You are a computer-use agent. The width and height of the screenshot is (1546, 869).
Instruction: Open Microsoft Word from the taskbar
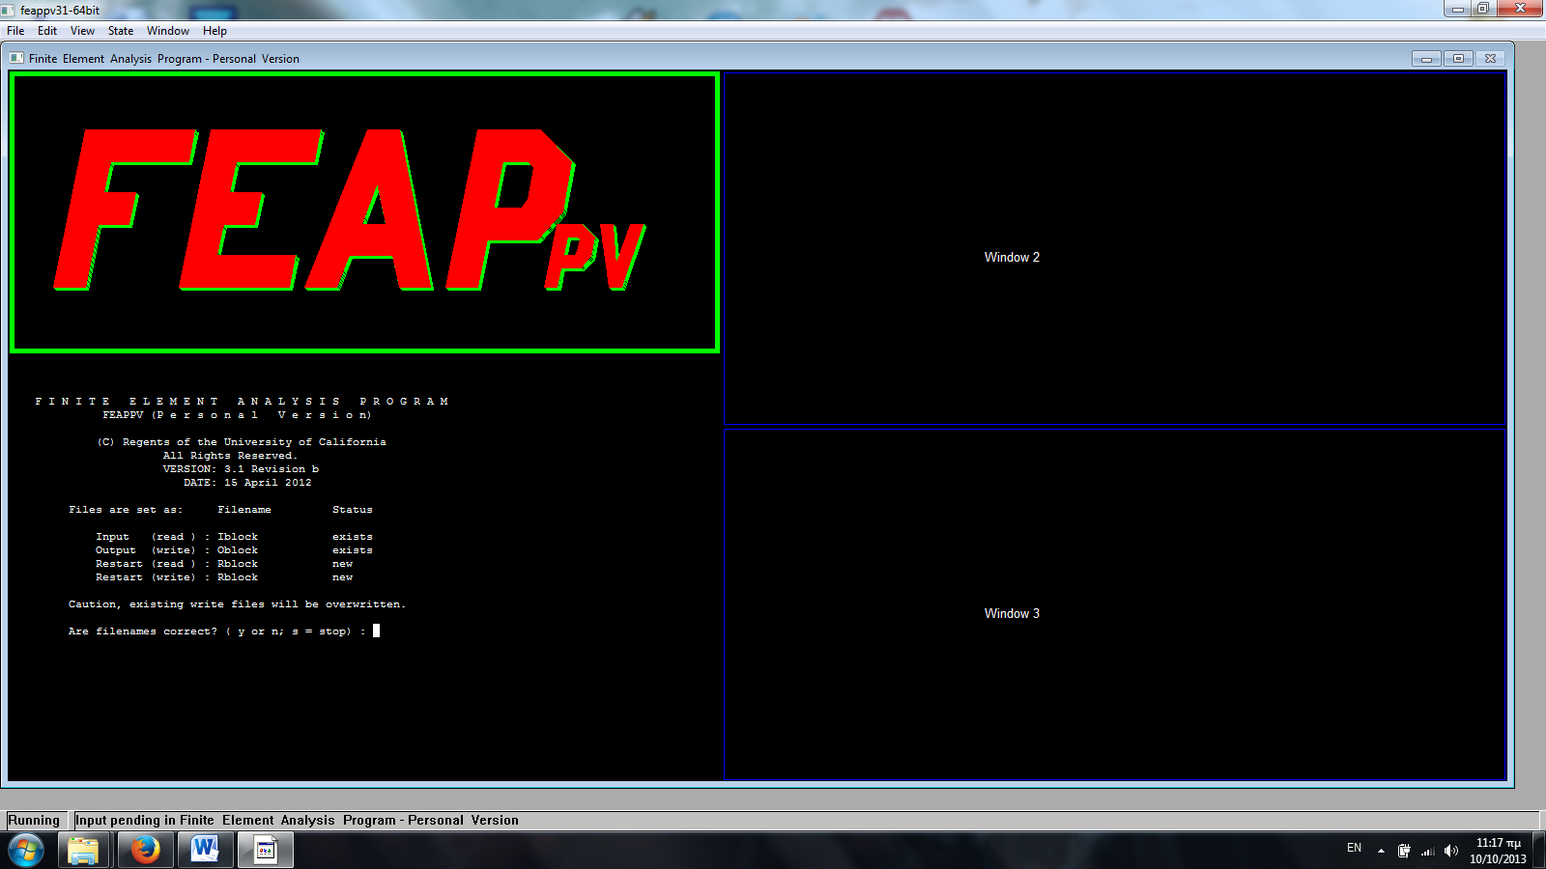(205, 851)
